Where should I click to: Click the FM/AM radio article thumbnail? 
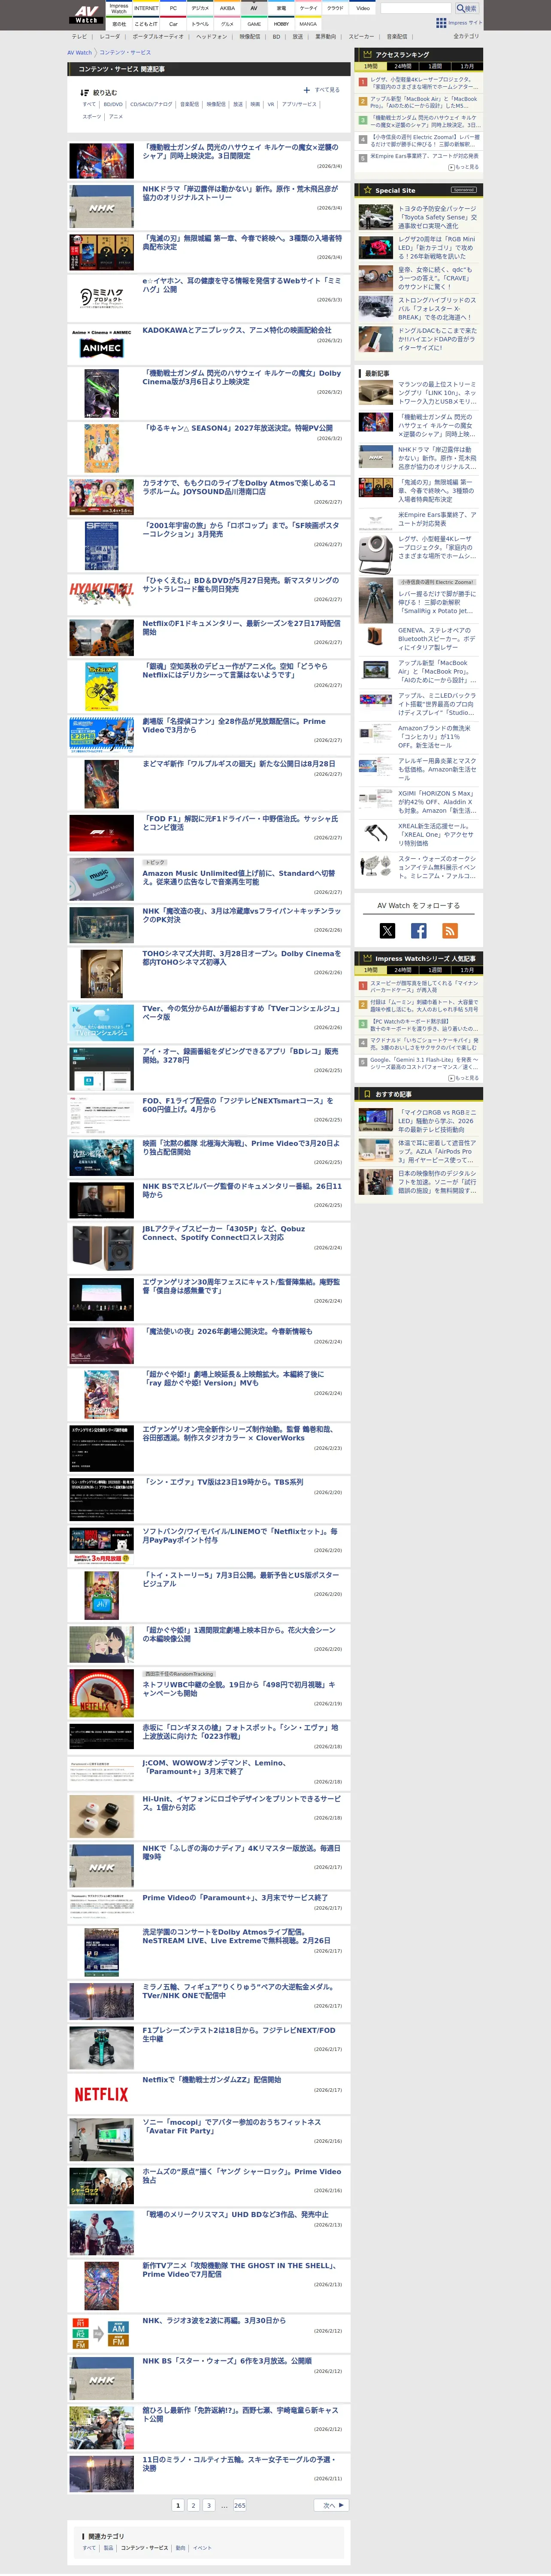click(101, 2333)
